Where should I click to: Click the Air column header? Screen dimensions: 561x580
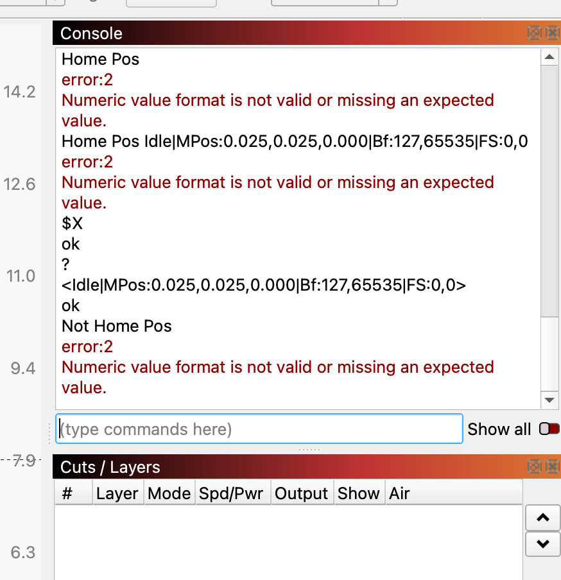399,493
